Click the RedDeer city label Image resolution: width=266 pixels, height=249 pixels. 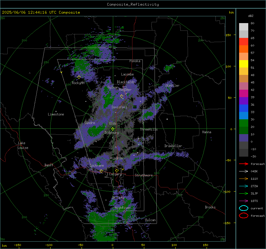click(125, 90)
